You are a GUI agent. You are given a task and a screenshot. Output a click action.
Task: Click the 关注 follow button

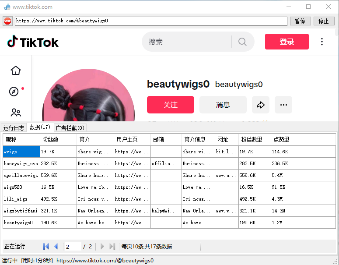[x=170, y=105]
